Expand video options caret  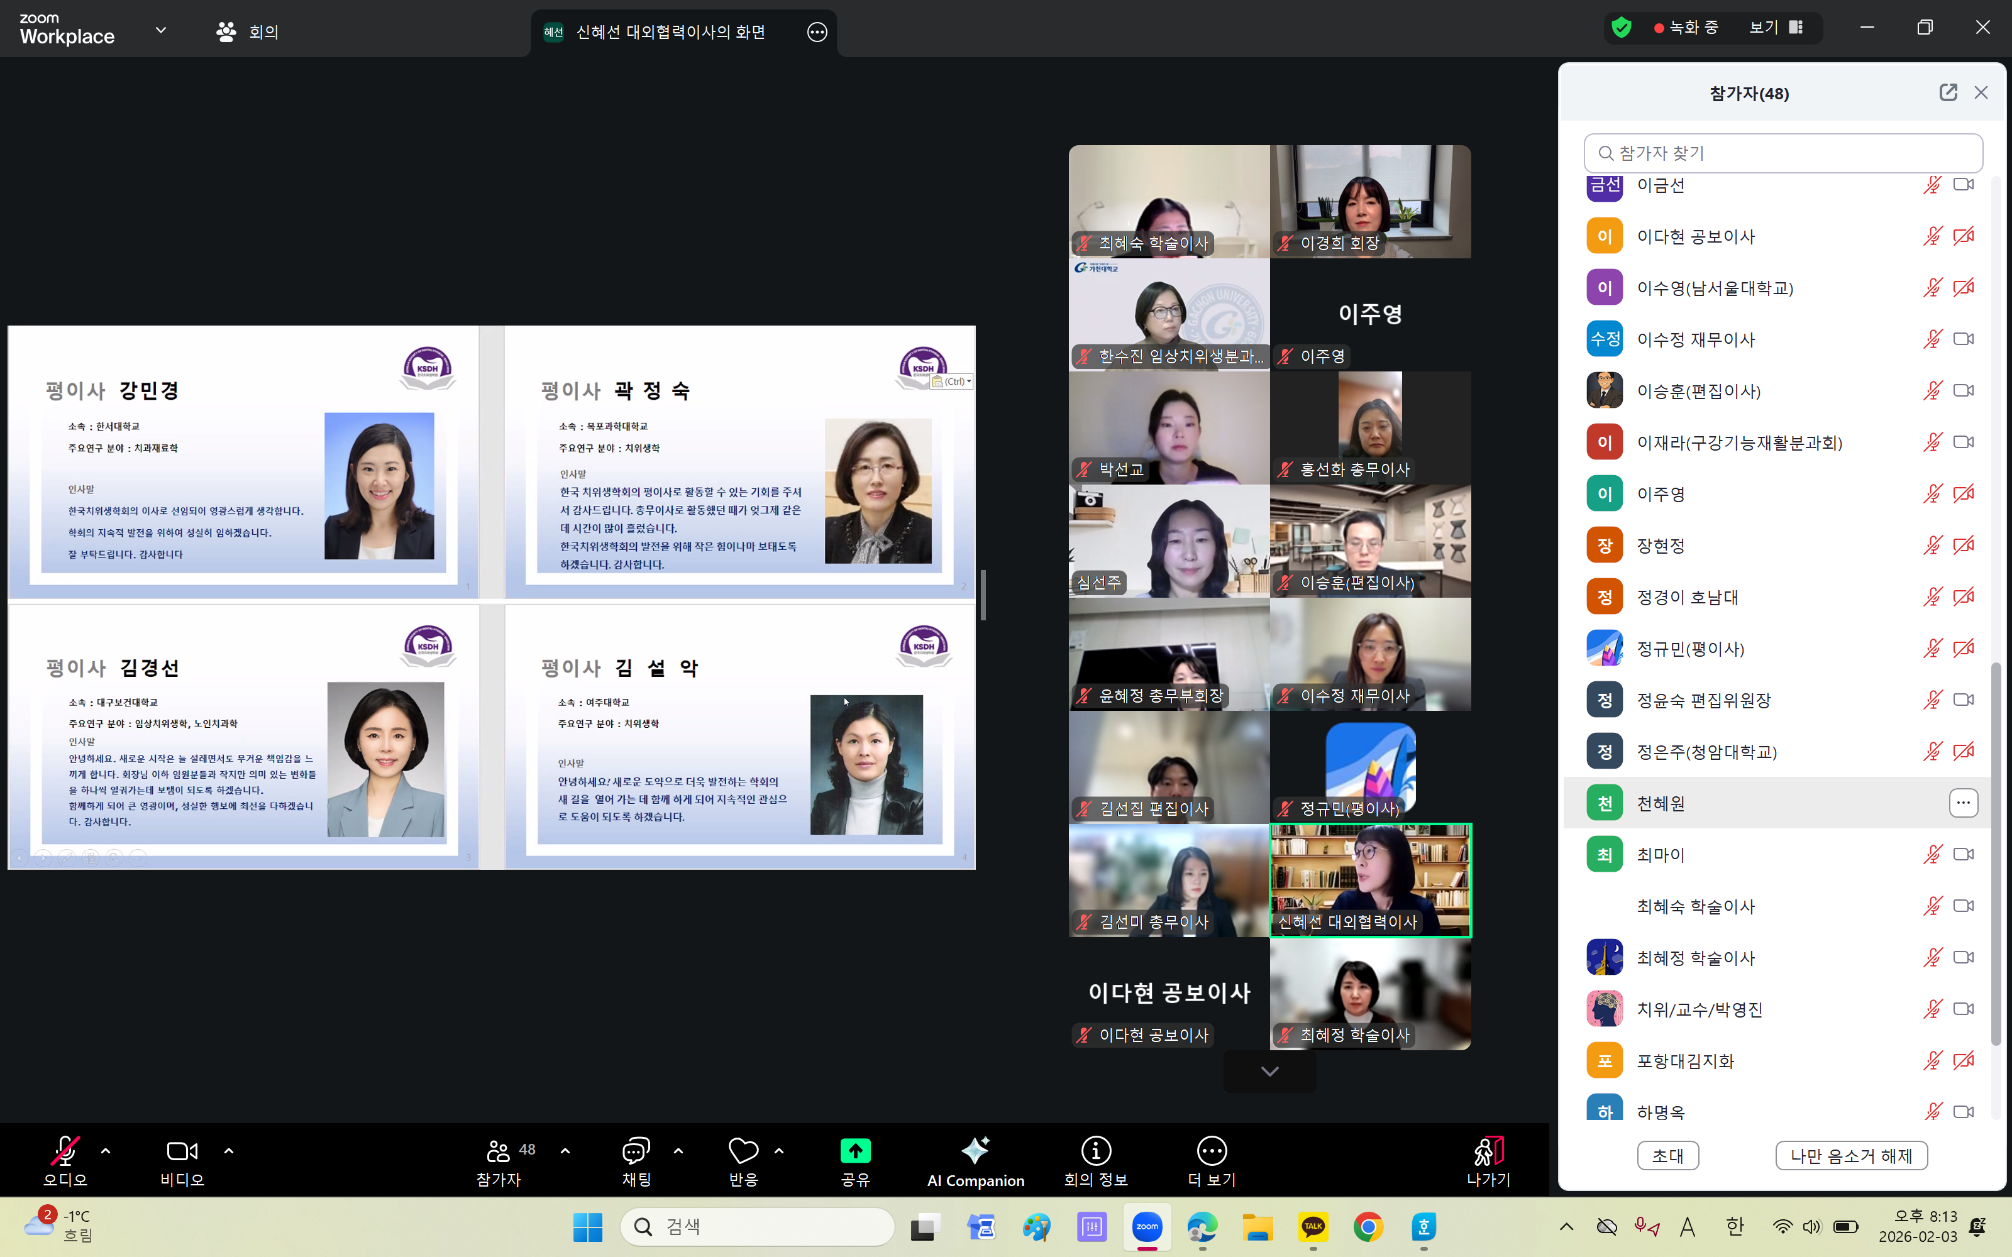[229, 1151]
